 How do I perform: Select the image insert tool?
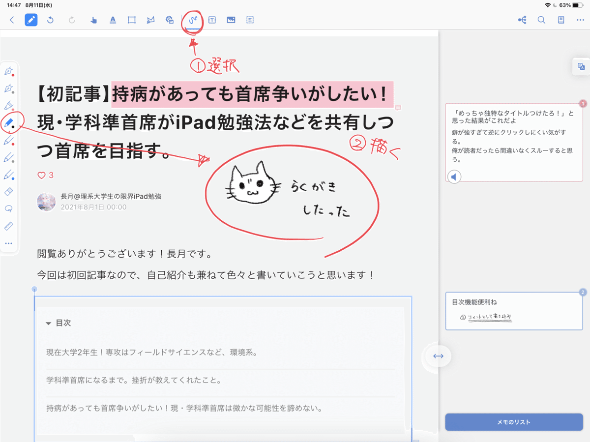[231, 20]
